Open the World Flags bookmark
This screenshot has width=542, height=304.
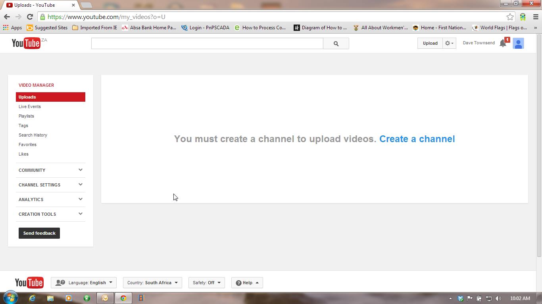pyautogui.click(x=500, y=28)
